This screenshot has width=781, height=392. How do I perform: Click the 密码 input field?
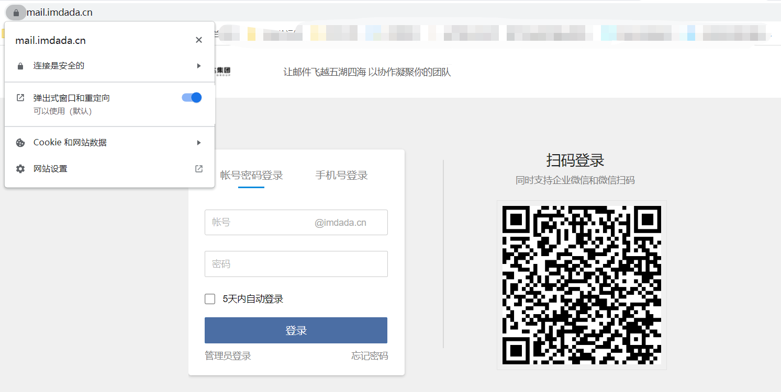coord(296,264)
